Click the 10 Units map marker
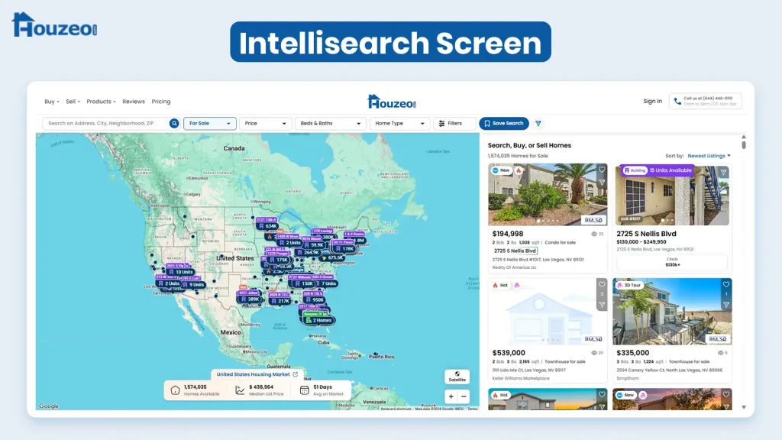This screenshot has height=440, width=782. coord(180,272)
